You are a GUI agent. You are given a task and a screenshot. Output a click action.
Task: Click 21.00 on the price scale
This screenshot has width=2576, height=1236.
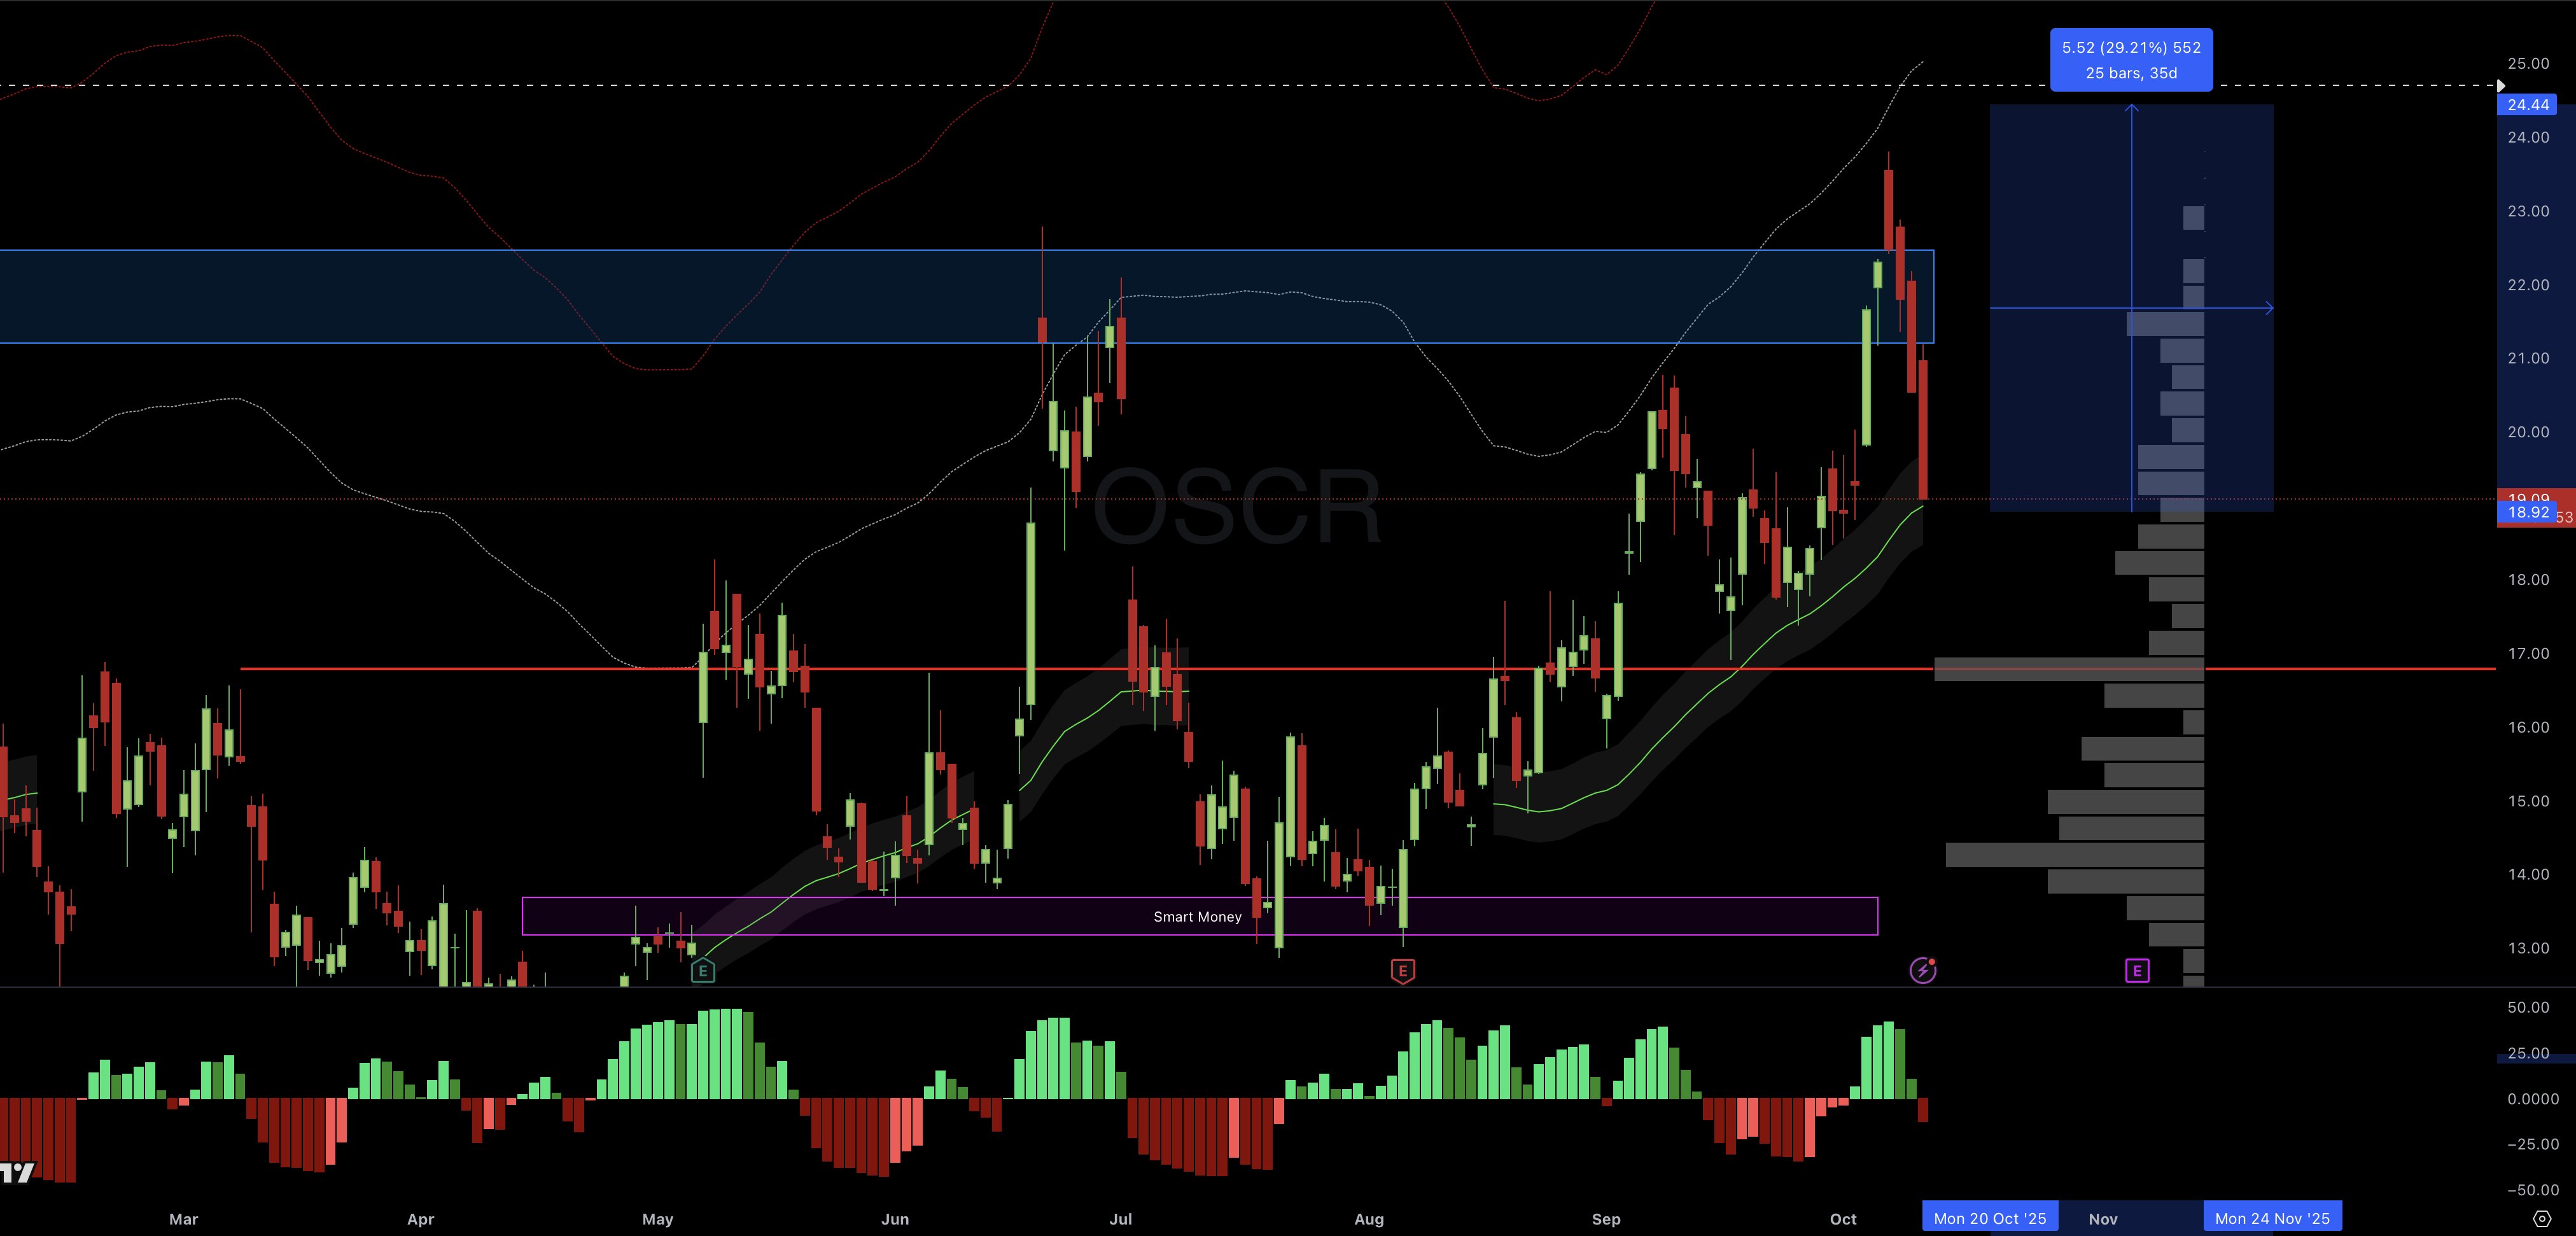2528,358
